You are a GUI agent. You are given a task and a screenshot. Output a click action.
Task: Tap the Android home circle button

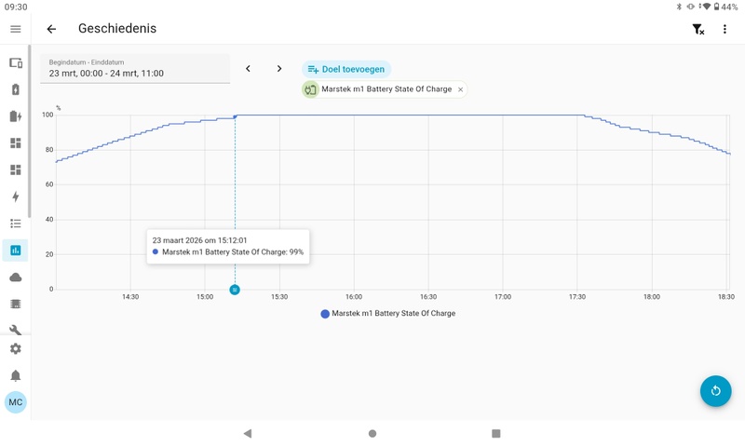point(372,433)
